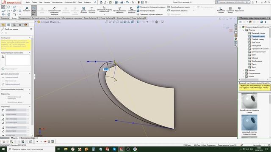The image size is (271, 152).
Task: Switch to Инструменты отрисовки tab
Action: 72,18
